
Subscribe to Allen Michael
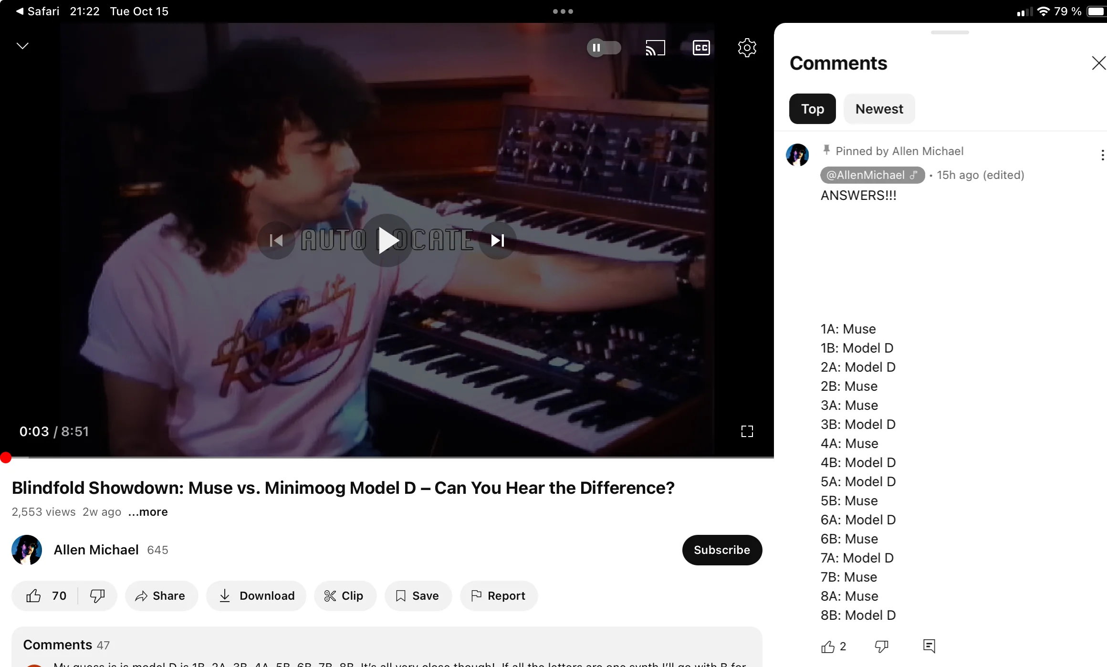tap(722, 550)
